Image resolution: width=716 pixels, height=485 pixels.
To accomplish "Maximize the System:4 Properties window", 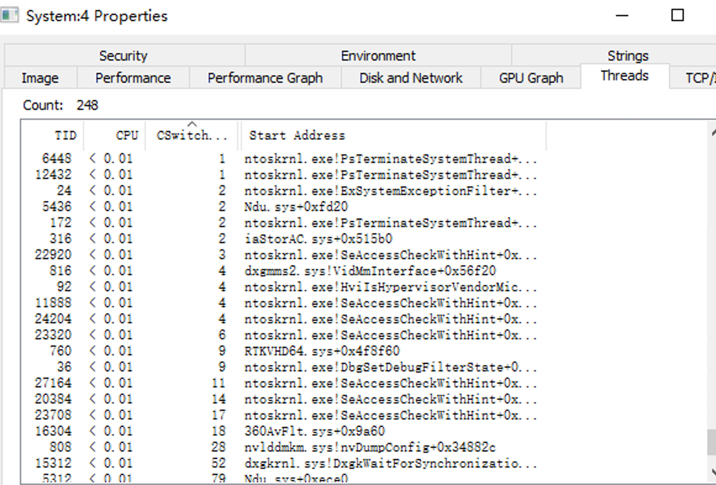I will coord(678,15).
